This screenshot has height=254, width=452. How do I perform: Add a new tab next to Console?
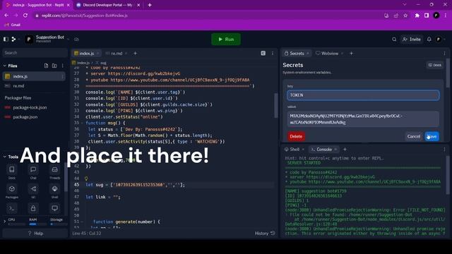click(345, 149)
